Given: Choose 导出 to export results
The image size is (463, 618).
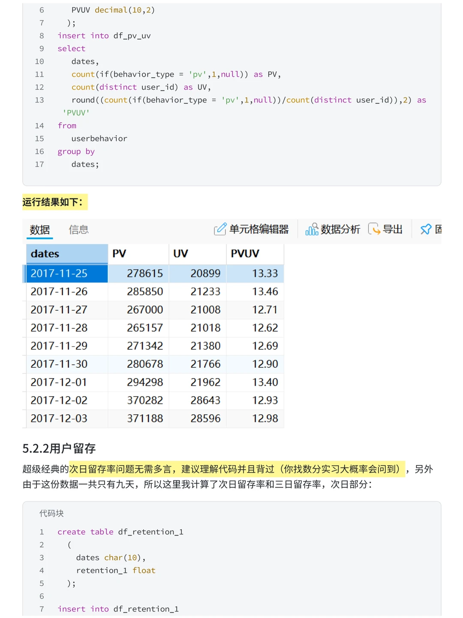Looking at the screenshot, I should tap(385, 229).
